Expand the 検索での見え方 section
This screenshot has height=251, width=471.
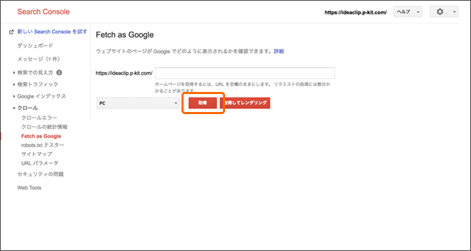pyautogui.click(x=35, y=73)
